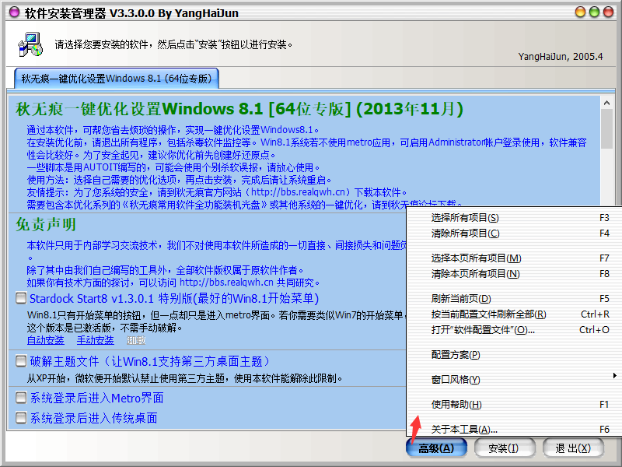
Task: Click the Stardock Start8 v1.3.0.1 特别版 title
Action: (x=174, y=298)
